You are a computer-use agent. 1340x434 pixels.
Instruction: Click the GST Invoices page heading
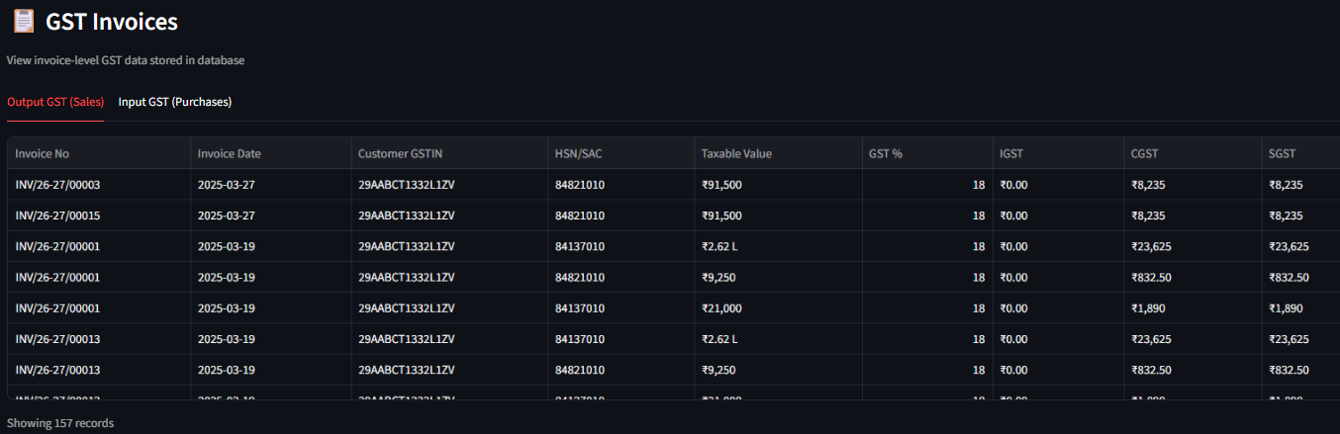112,21
